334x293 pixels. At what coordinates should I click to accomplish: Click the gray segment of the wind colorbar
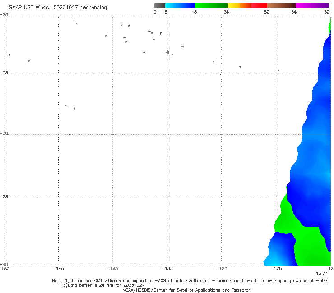pos(159,5)
